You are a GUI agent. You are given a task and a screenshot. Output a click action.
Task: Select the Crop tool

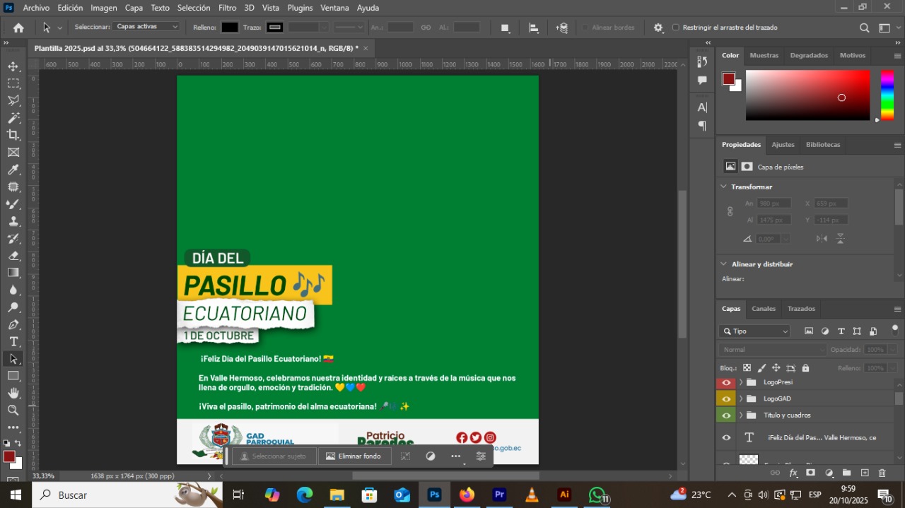coord(13,135)
